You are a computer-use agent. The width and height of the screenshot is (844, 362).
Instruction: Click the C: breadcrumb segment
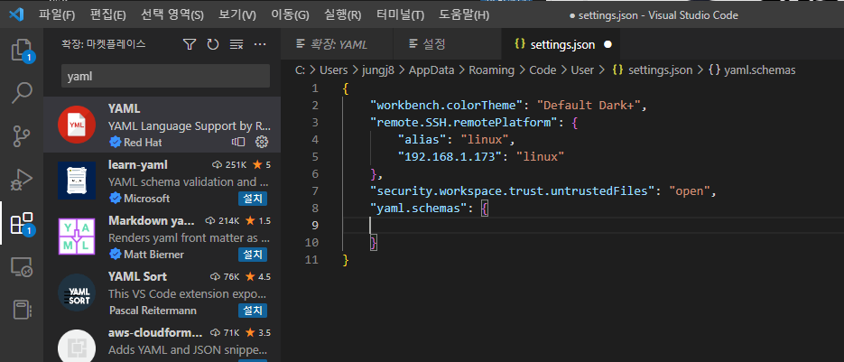(x=301, y=70)
